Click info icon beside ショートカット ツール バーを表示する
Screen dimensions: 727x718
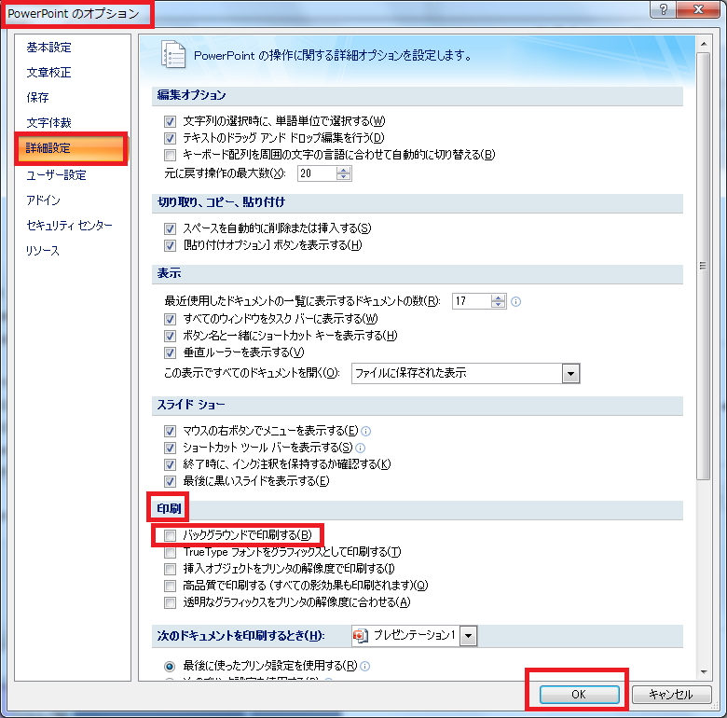[361, 449]
